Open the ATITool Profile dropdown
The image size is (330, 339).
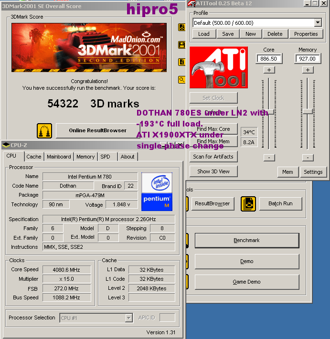(318, 22)
